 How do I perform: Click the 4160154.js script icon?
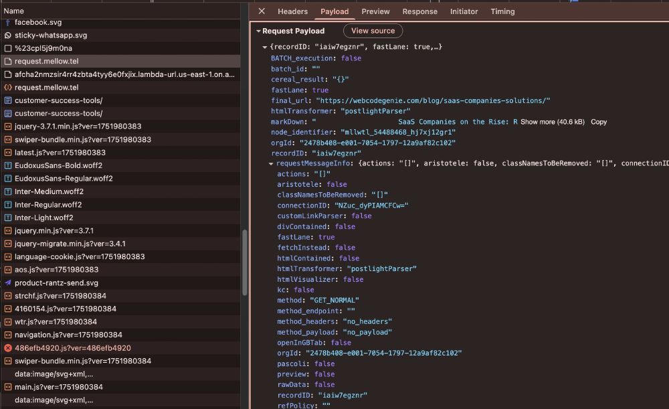pos(7,309)
